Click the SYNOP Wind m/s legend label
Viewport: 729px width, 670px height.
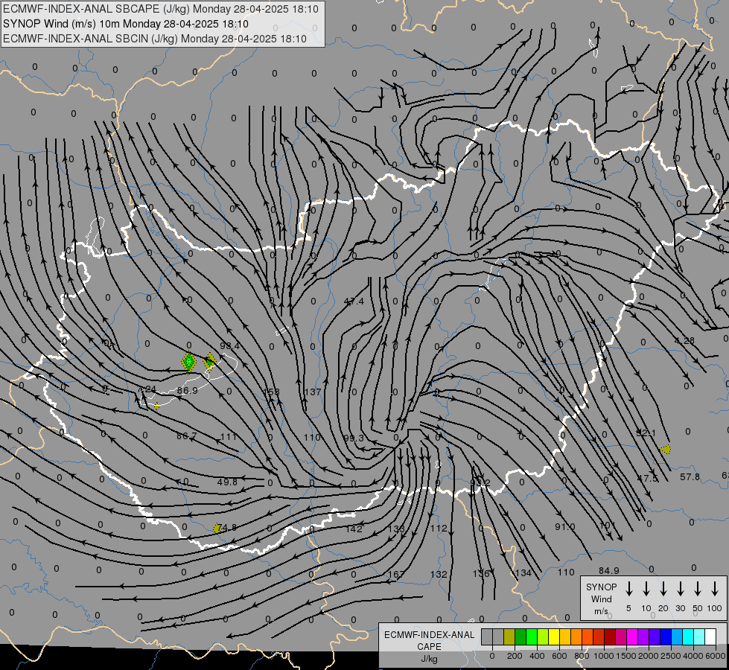click(602, 599)
